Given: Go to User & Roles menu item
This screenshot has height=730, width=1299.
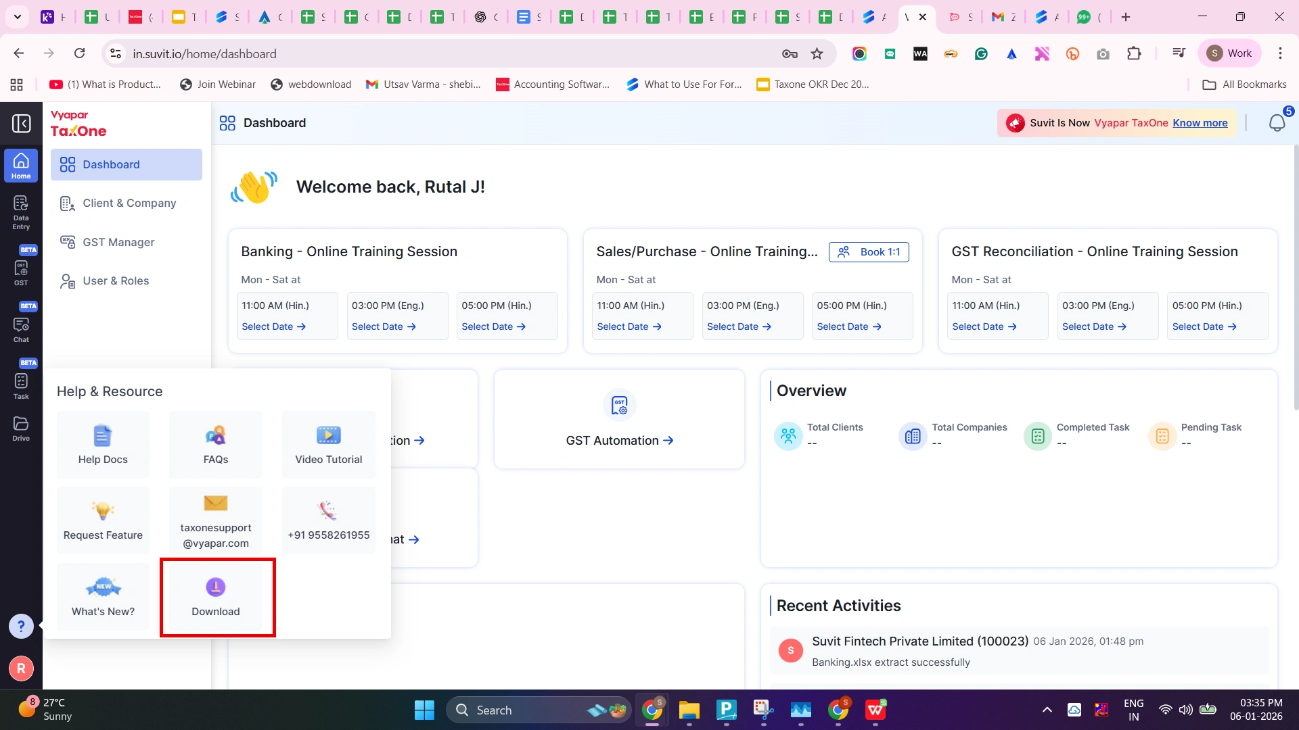Looking at the screenshot, I should point(116,281).
